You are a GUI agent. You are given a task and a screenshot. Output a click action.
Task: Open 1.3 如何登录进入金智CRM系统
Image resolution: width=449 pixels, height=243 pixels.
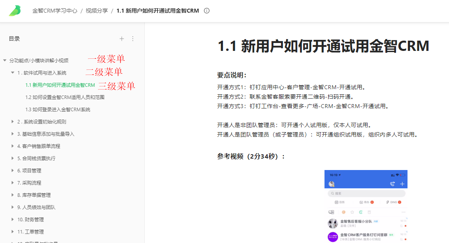(58, 110)
